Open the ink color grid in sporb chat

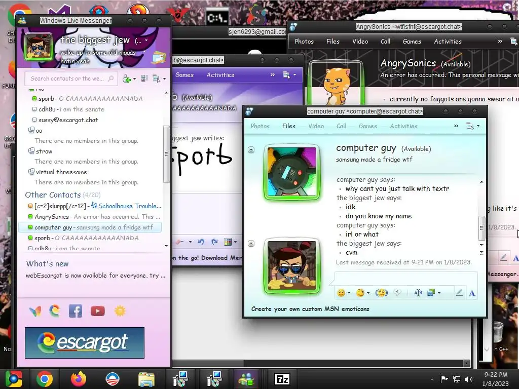tap(228, 242)
